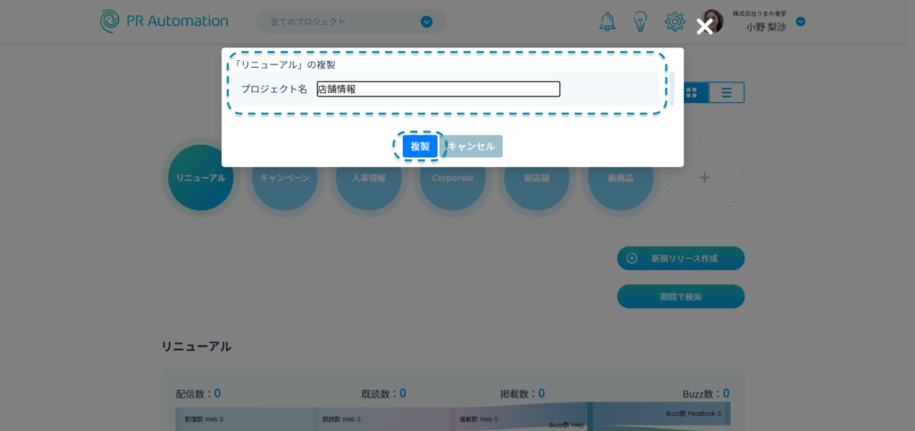915x431 pixels.
Task: Open the settings gear icon
Action: (674, 21)
